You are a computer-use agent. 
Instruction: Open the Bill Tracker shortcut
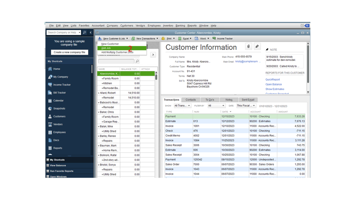[59, 93]
